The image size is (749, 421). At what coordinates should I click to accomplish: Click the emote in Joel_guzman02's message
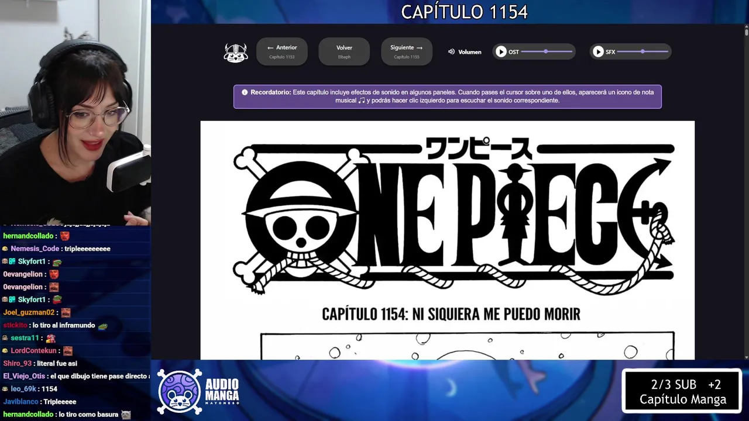66,313
